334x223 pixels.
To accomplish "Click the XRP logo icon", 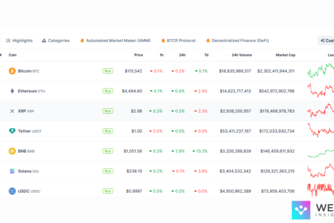I will click(x=12, y=111).
